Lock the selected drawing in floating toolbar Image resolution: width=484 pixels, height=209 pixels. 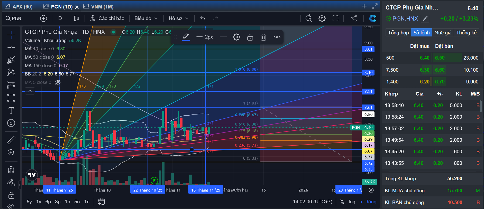click(250, 37)
